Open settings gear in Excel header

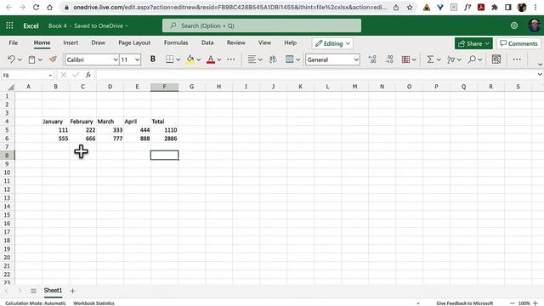pos(514,25)
